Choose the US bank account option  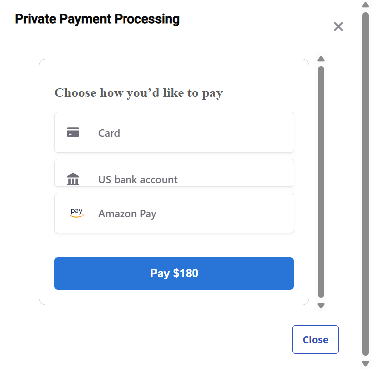point(174,174)
